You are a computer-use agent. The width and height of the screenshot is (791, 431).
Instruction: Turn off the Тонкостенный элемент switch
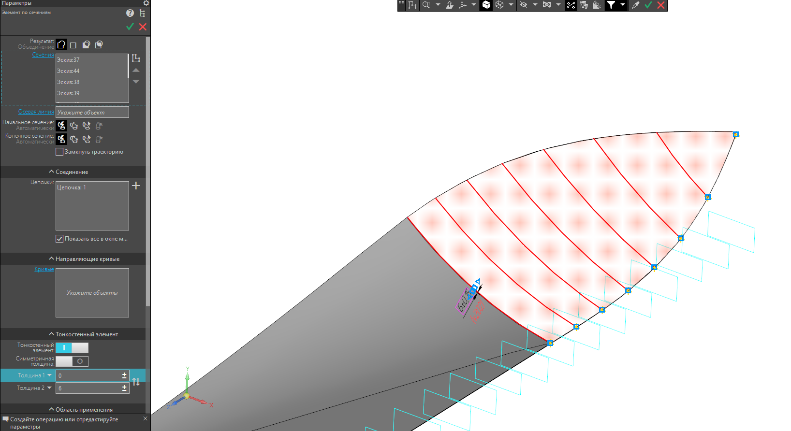(72, 348)
